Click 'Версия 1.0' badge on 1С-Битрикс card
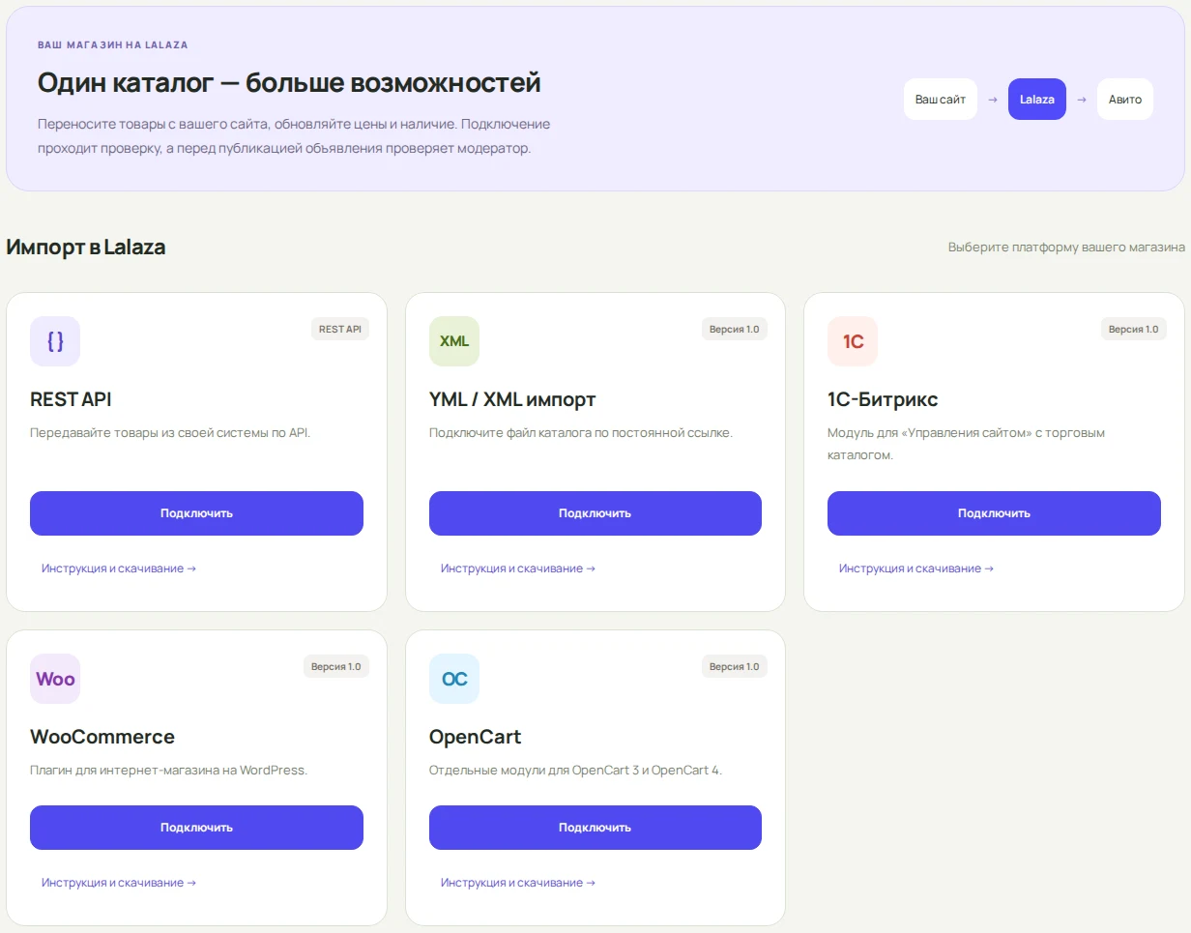 click(1134, 329)
